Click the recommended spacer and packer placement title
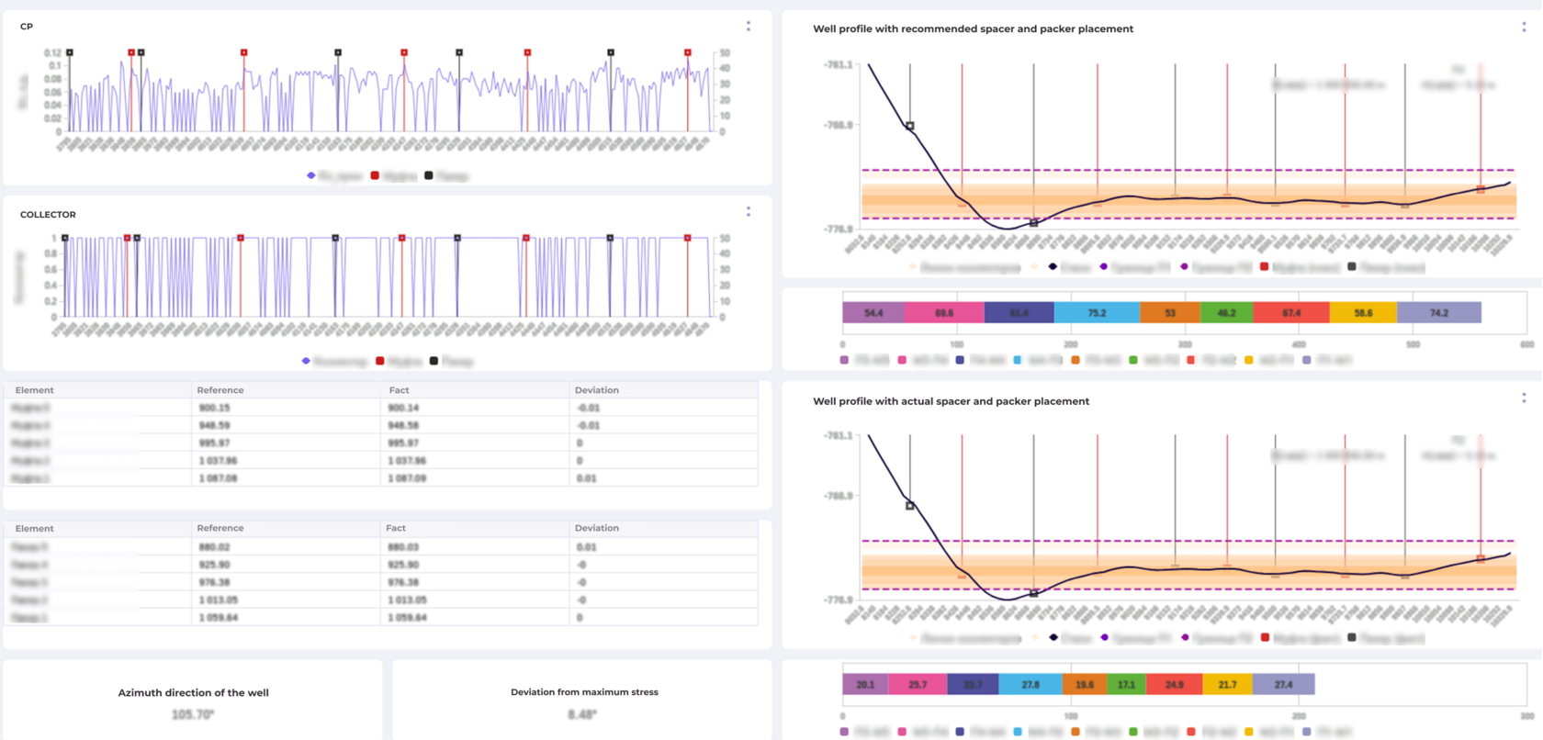The image size is (1543, 740). click(x=973, y=29)
